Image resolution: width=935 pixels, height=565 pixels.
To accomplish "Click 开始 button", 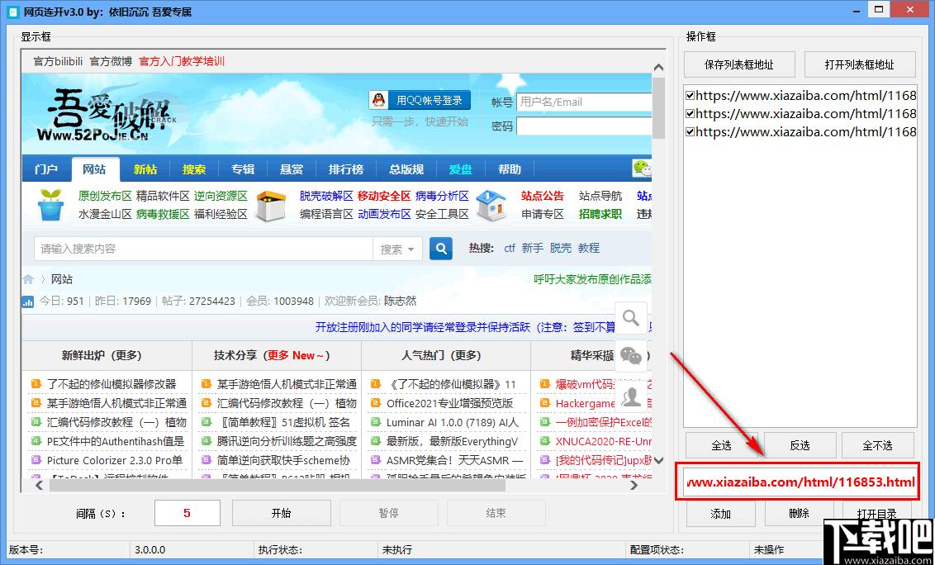I will pos(282,513).
